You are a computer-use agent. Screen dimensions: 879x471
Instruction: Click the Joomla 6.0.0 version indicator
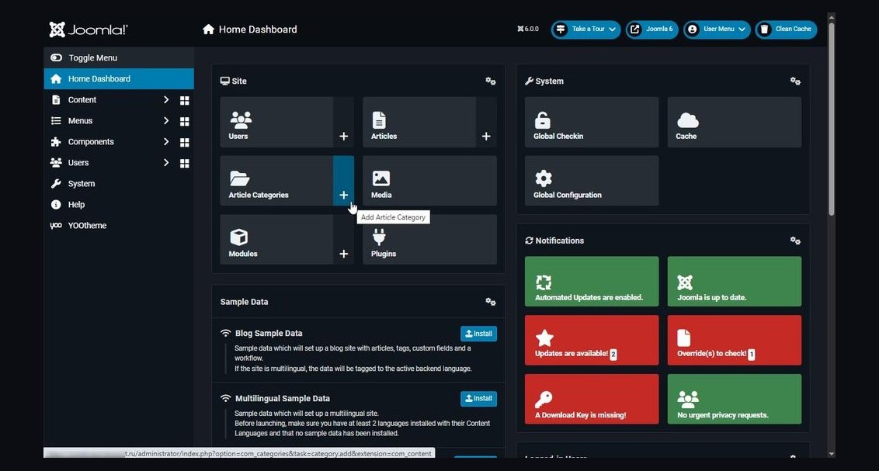coord(527,29)
